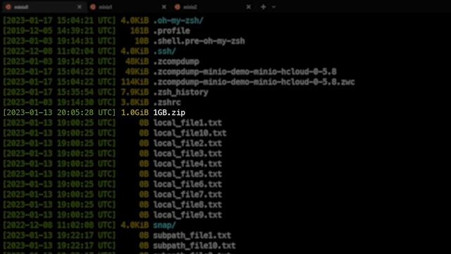Click .zcompdump-minio-demo-minio-hcloud-0-5.8 without zwc extension
This screenshot has width=451, height=254.
point(245,72)
